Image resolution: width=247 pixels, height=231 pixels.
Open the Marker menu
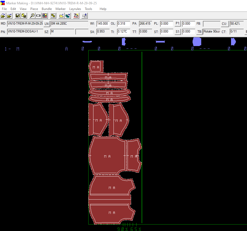[x=60, y=9]
